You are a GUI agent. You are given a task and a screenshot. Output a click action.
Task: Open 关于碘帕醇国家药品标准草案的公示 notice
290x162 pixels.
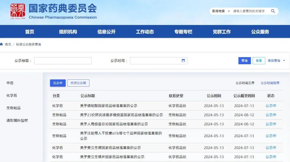tap(108, 106)
